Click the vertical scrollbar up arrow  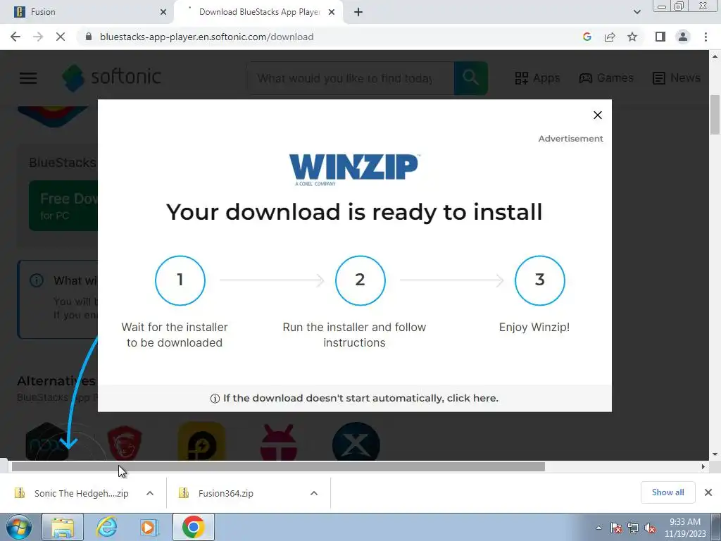pos(715,56)
